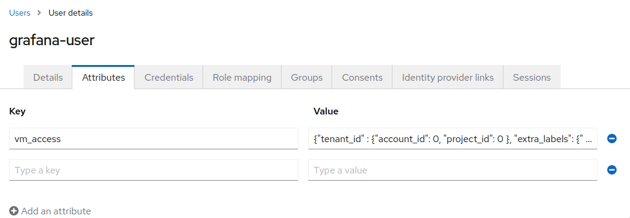Image resolution: width=630 pixels, height=218 pixels.
Task: Remove the empty attribute row
Action: 611,170
